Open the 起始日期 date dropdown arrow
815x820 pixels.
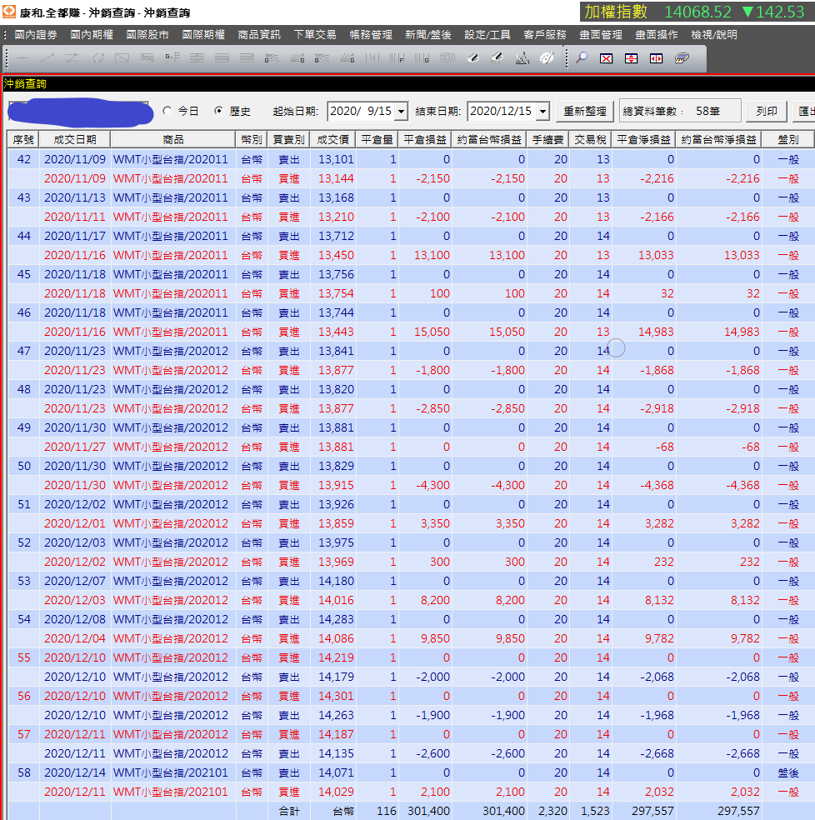401,112
